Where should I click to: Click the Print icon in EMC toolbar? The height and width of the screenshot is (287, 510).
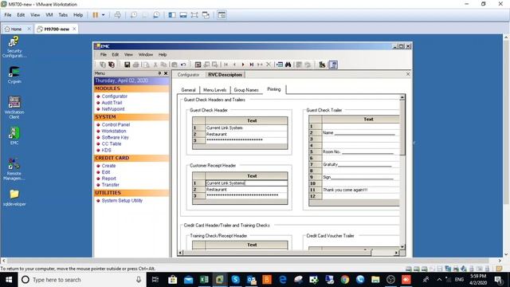(136, 65)
